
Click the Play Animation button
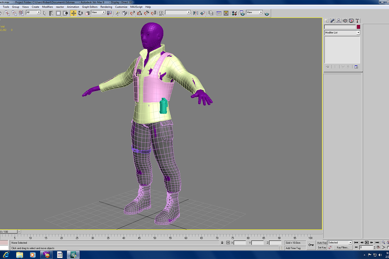point(367,242)
